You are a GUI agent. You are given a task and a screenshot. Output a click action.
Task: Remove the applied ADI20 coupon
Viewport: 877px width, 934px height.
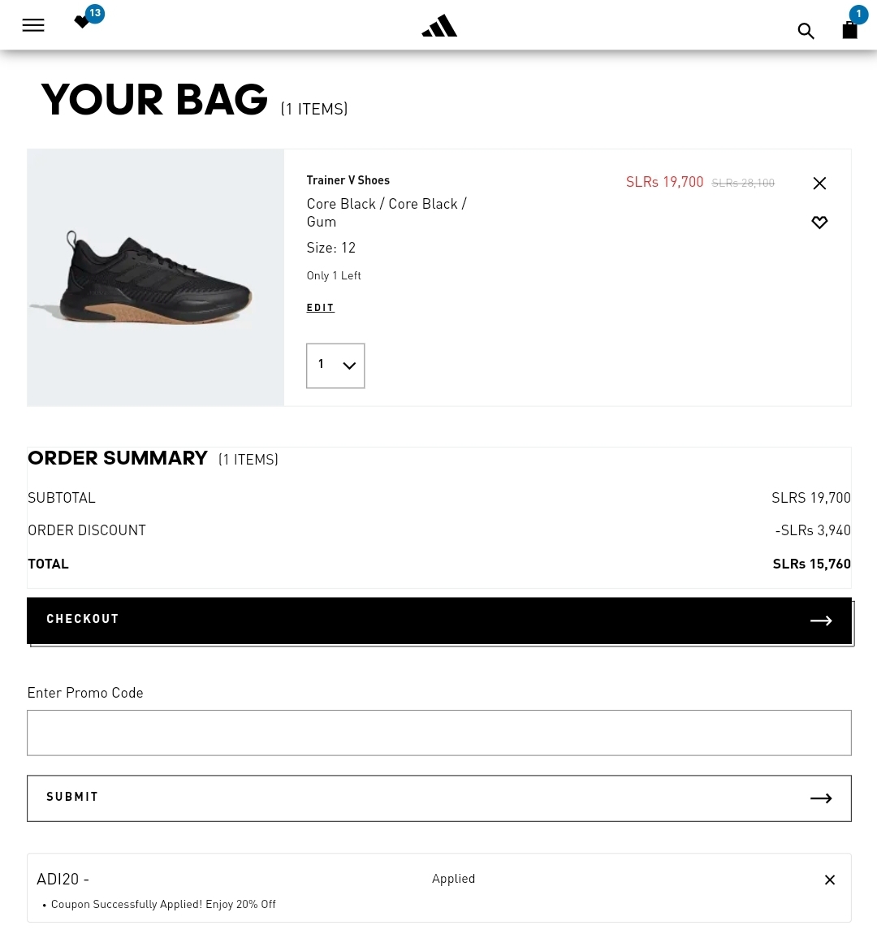829,880
